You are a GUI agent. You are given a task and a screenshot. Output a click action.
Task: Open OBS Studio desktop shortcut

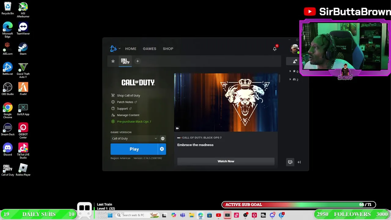coord(8,89)
